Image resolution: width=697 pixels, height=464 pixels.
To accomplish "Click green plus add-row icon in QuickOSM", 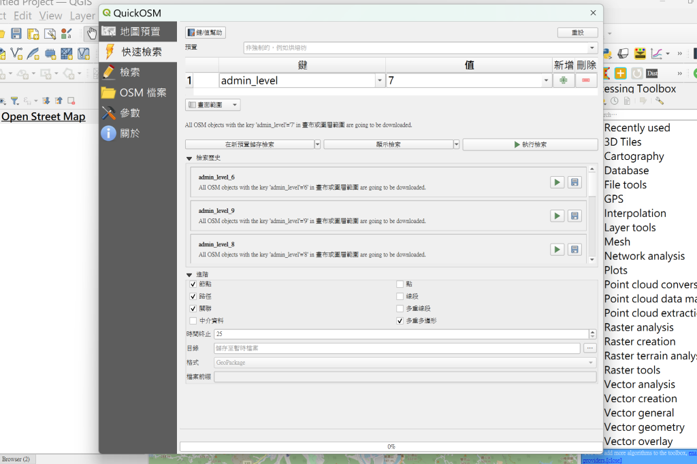I will point(563,80).
